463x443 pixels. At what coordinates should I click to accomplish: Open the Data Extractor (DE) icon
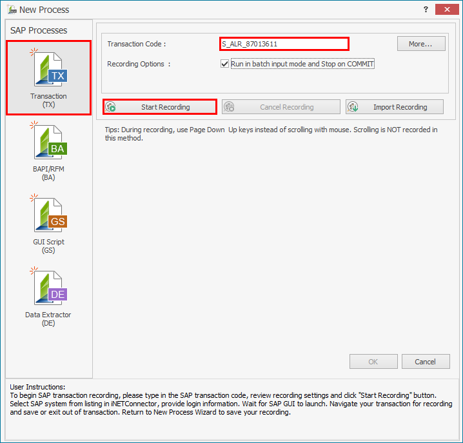coord(49,288)
